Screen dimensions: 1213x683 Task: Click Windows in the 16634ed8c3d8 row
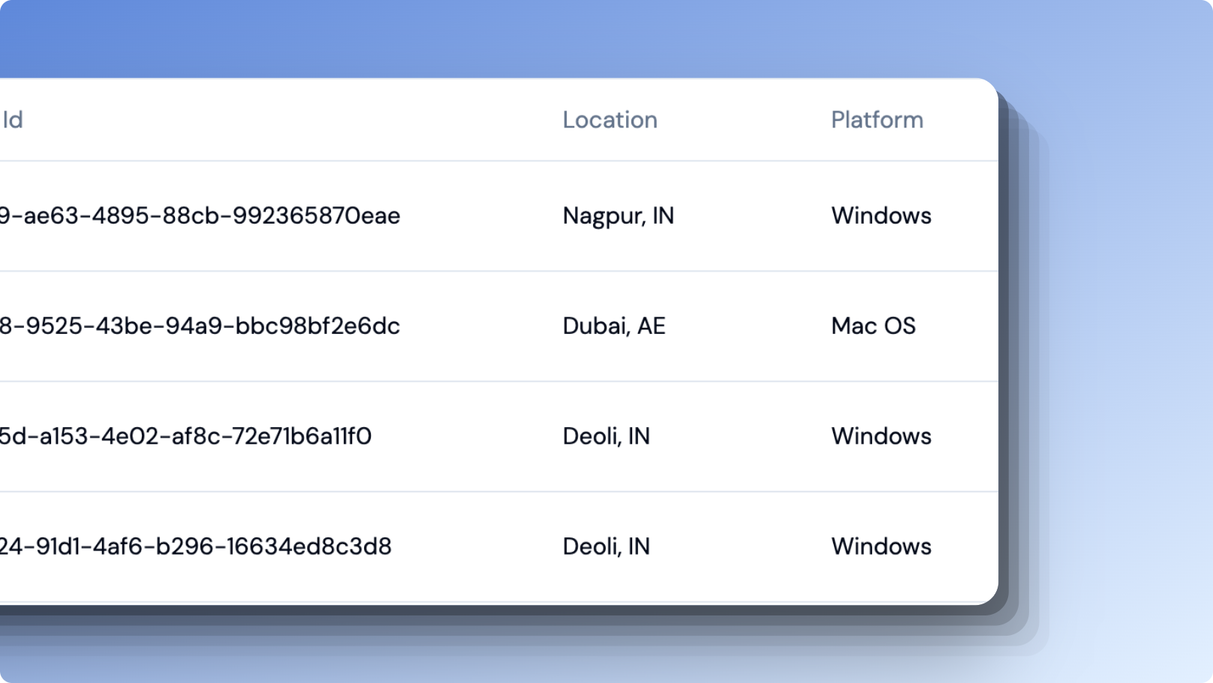[x=880, y=546]
